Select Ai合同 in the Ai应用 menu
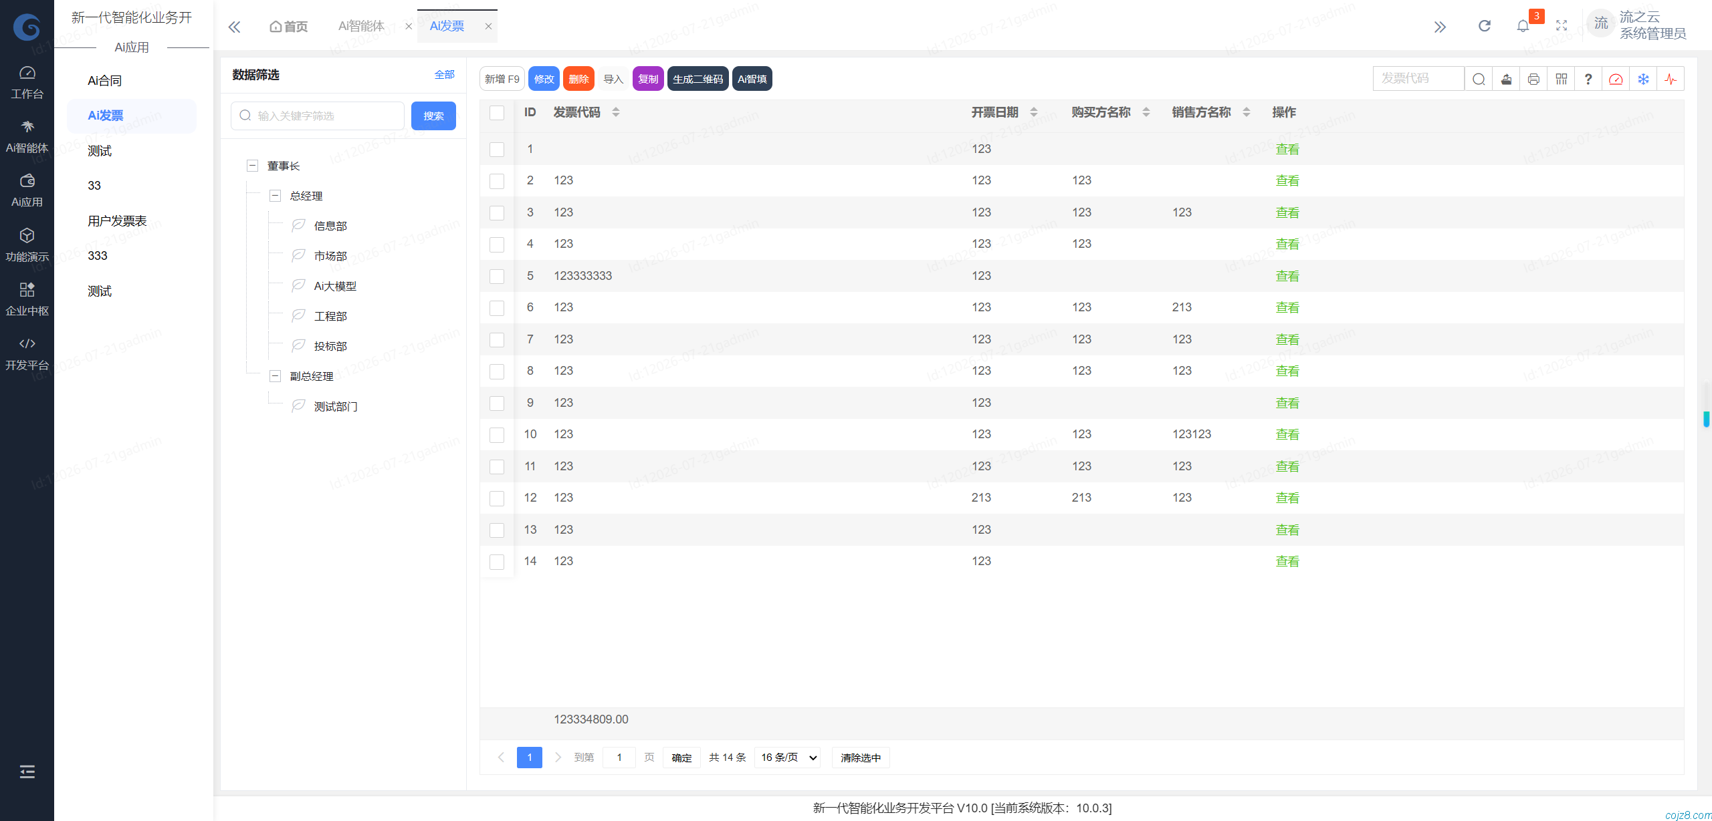This screenshot has width=1712, height=821. tap(105, 81)
